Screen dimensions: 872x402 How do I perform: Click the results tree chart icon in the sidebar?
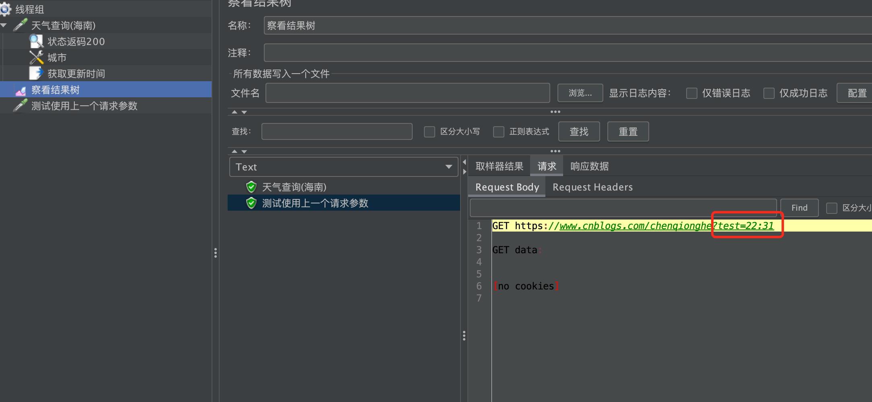(21, 91)
